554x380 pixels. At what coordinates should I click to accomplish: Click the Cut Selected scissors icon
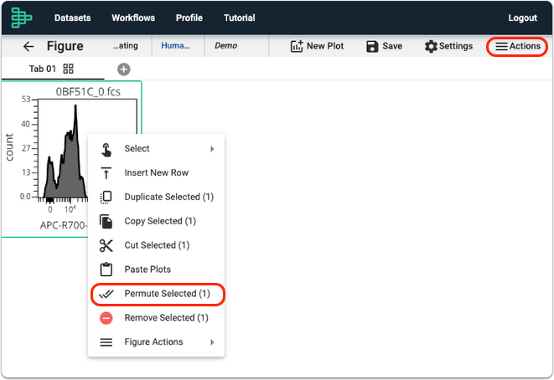click(x=106, y=245)
